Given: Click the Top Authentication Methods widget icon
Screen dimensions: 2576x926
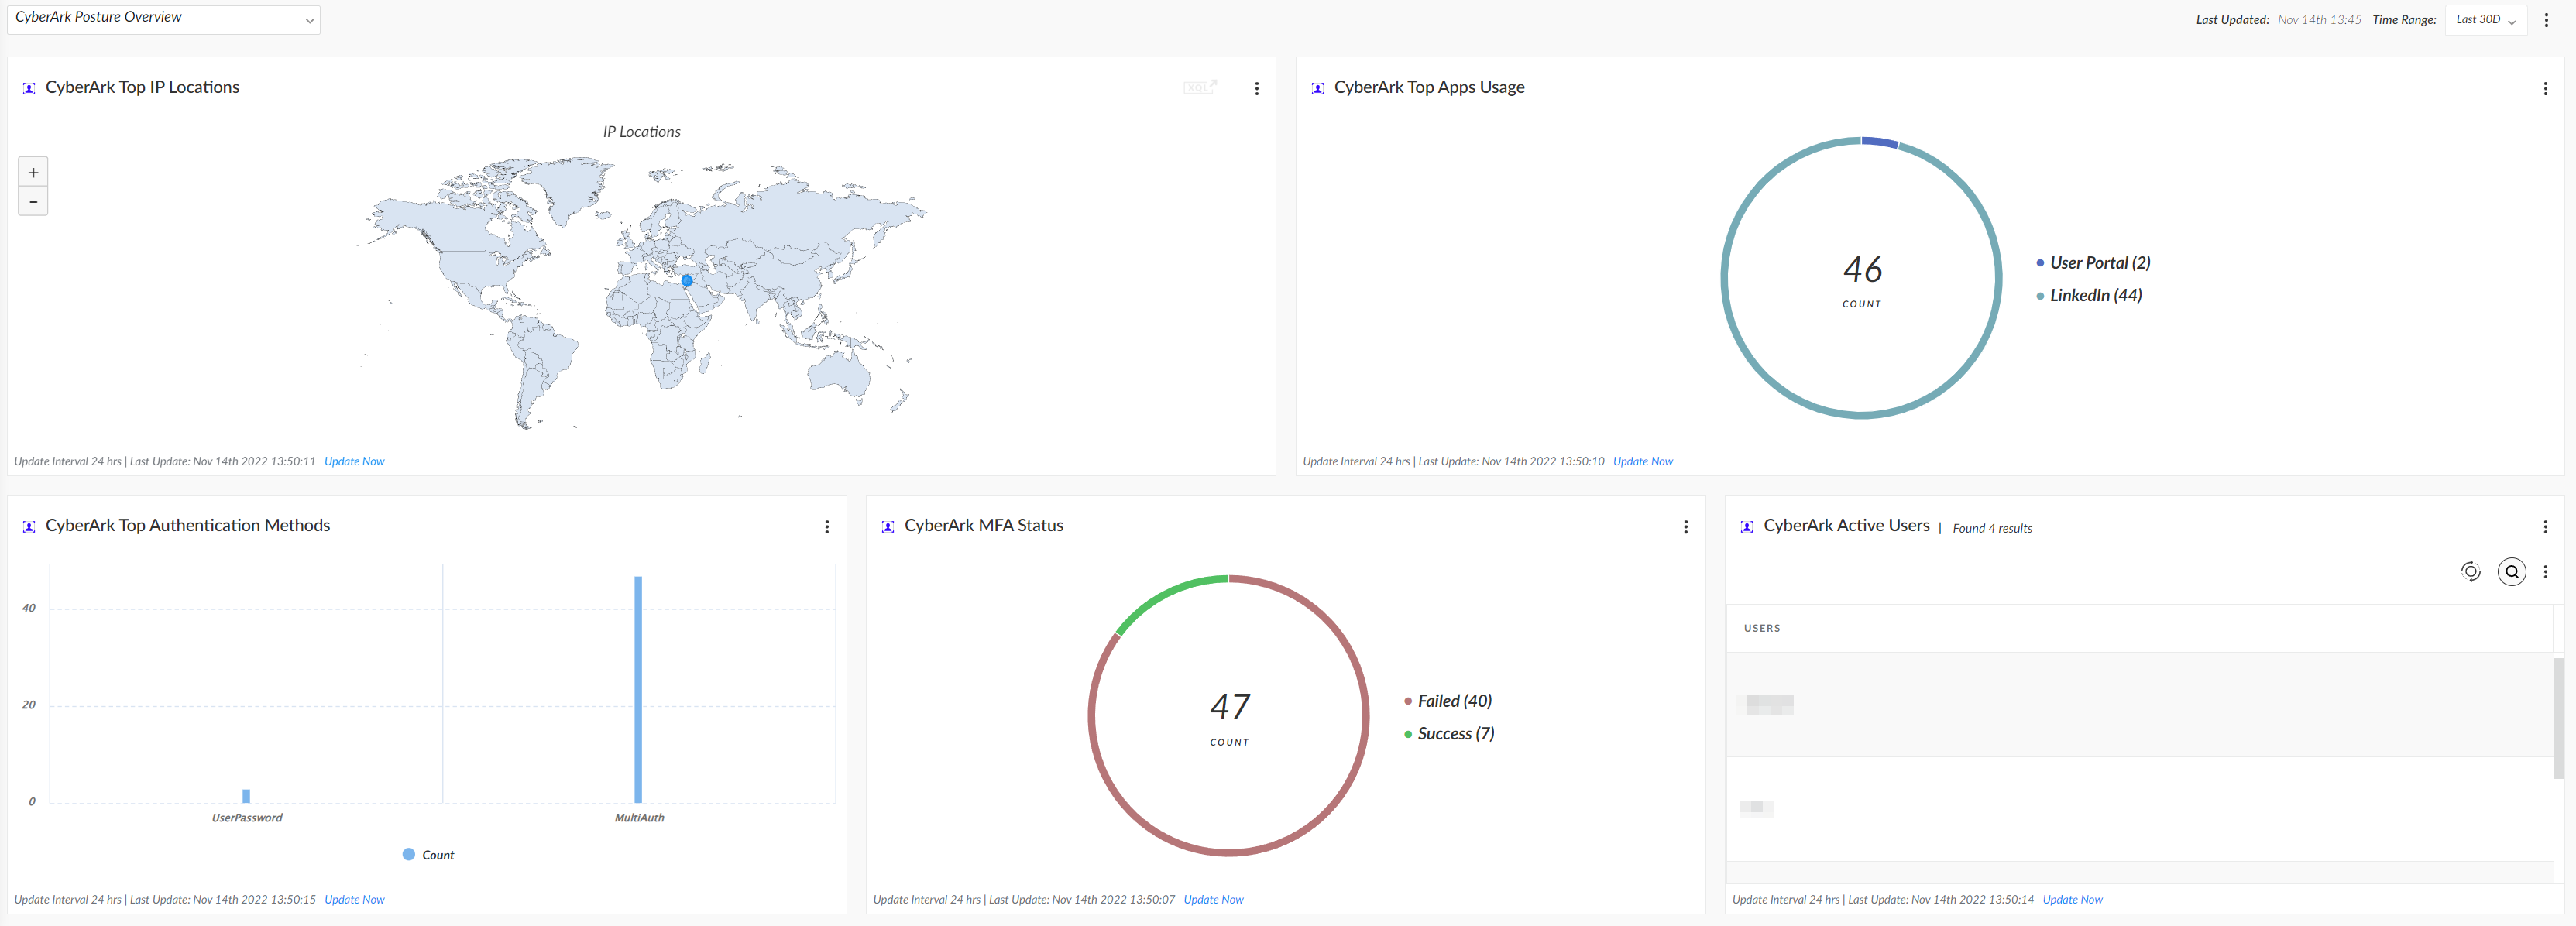Looking at the screenshot, I should [x=29, y=526].
